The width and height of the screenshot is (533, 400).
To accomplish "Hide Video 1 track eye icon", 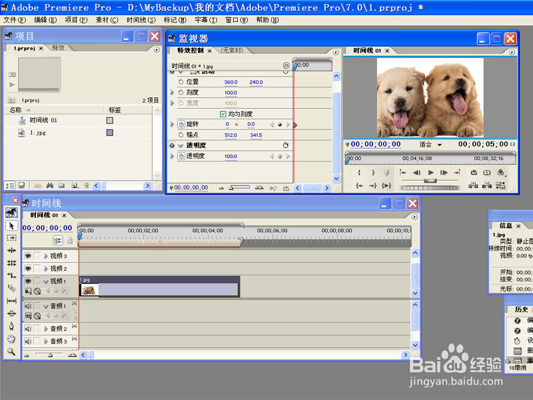I will coord(28,281).
